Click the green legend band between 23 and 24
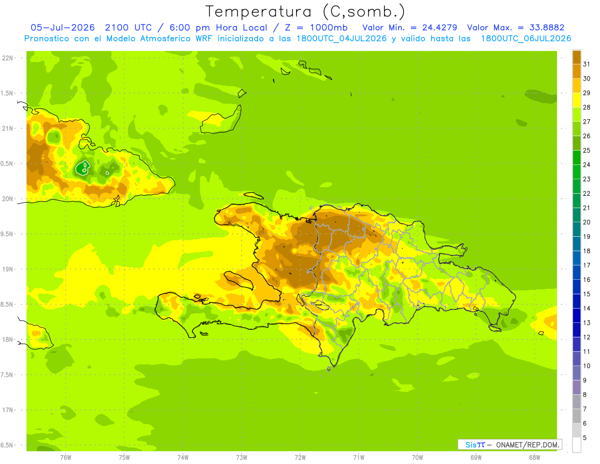 click(x=576, y=172)
